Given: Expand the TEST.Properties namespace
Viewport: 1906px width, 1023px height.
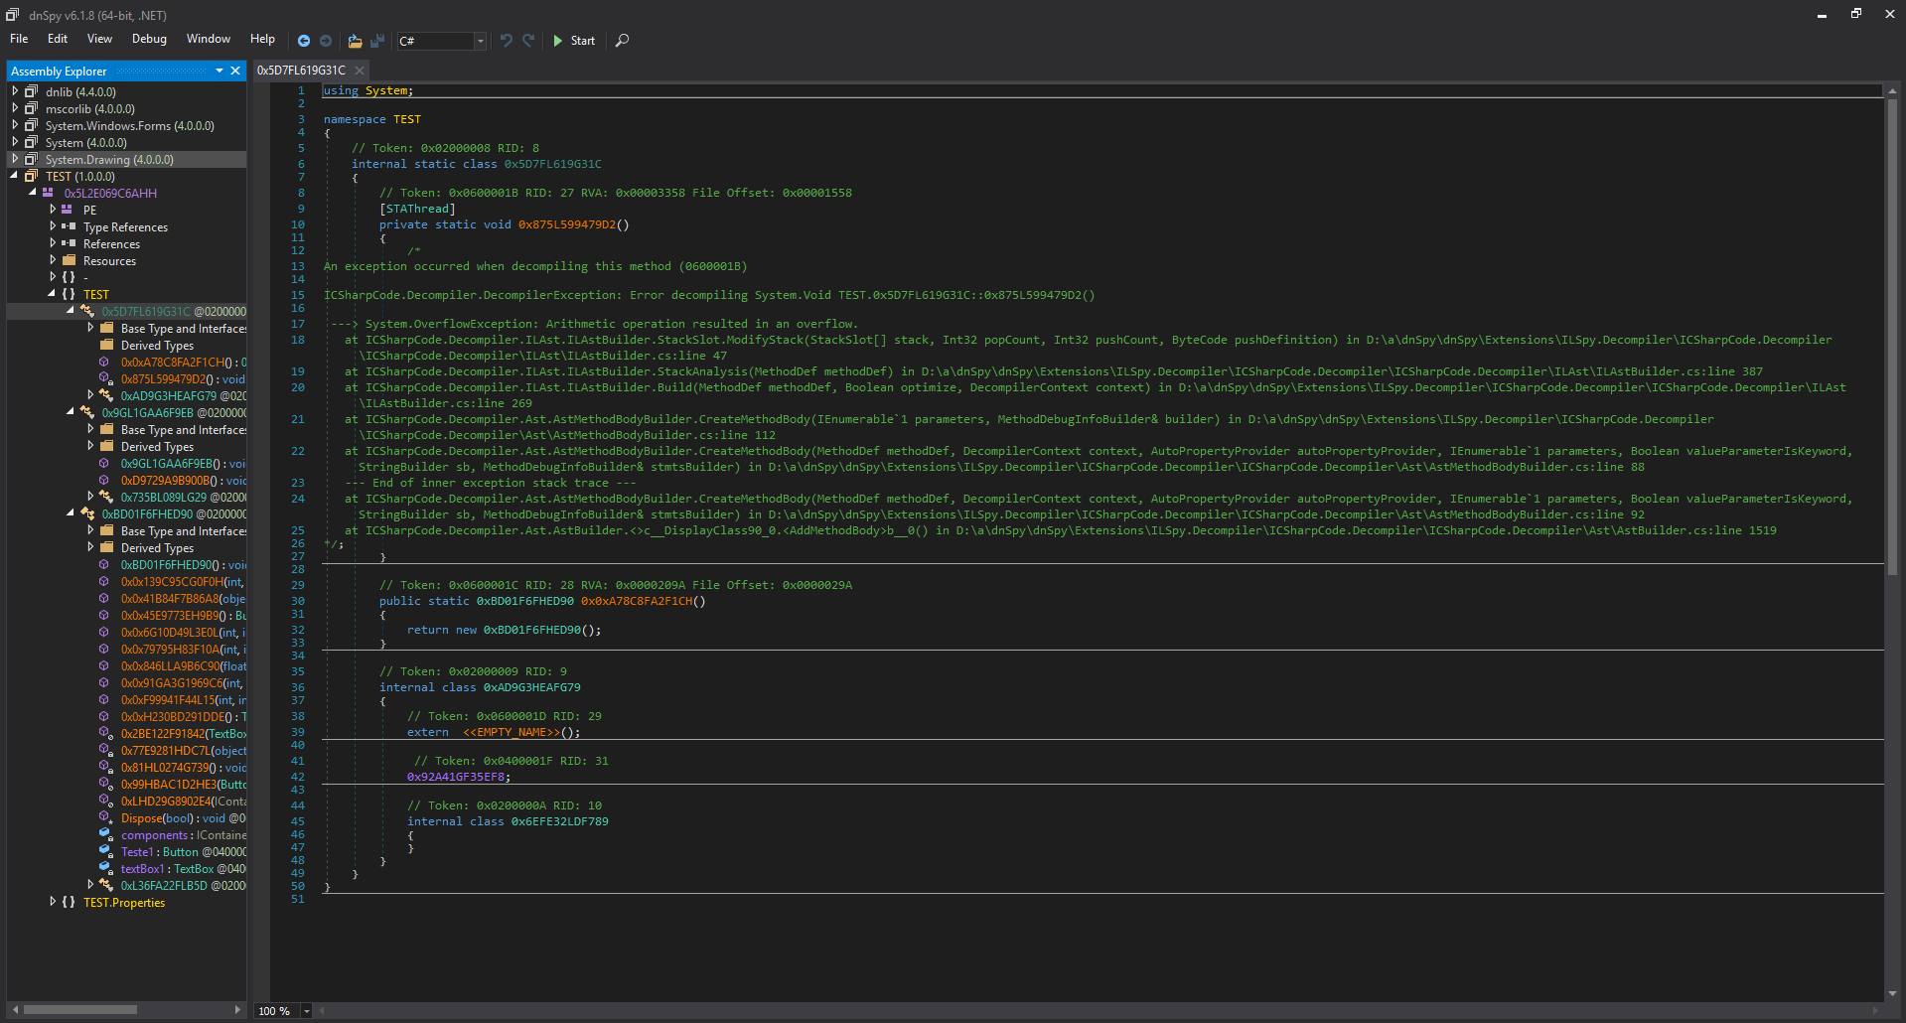Looking at the screenshot, I should [53, 903].
